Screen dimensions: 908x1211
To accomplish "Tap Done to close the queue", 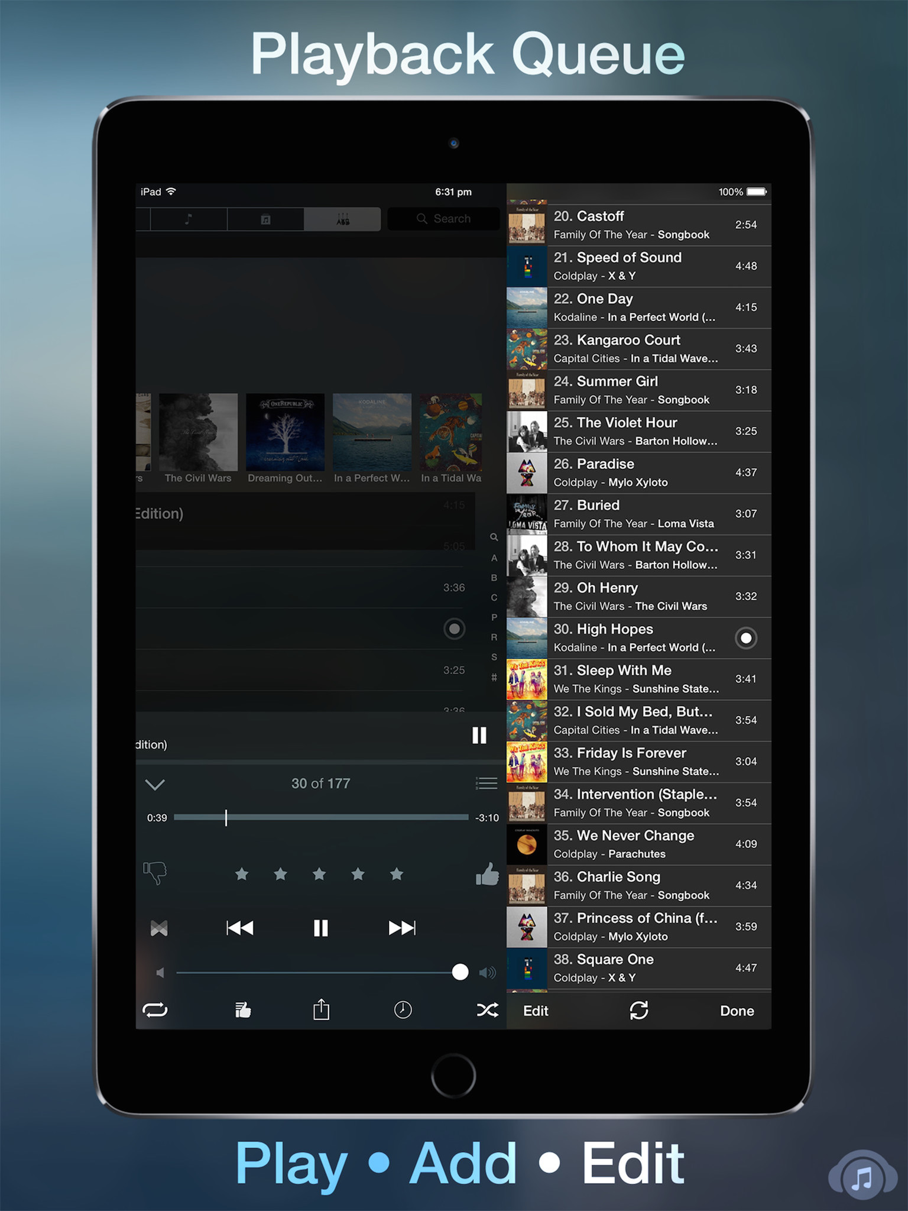I will 737,1011.
